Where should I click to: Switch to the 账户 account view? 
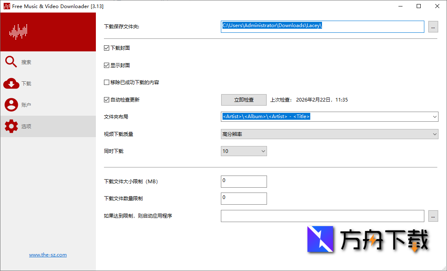point(26,104)
